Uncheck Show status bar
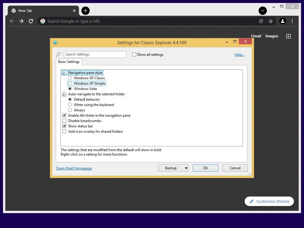Image resolution: width=304 pixels, height=228 pixels. (x=64, y=126)
